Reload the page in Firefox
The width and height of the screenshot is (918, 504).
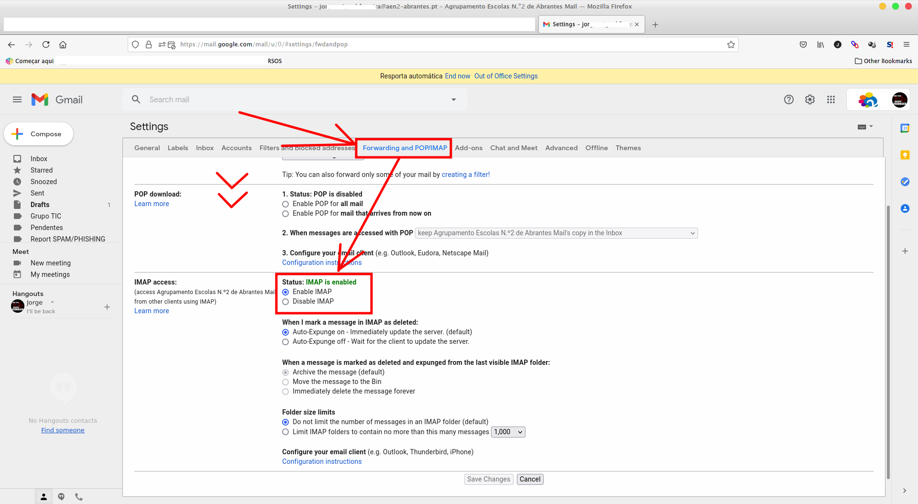(x=46, y=44)
